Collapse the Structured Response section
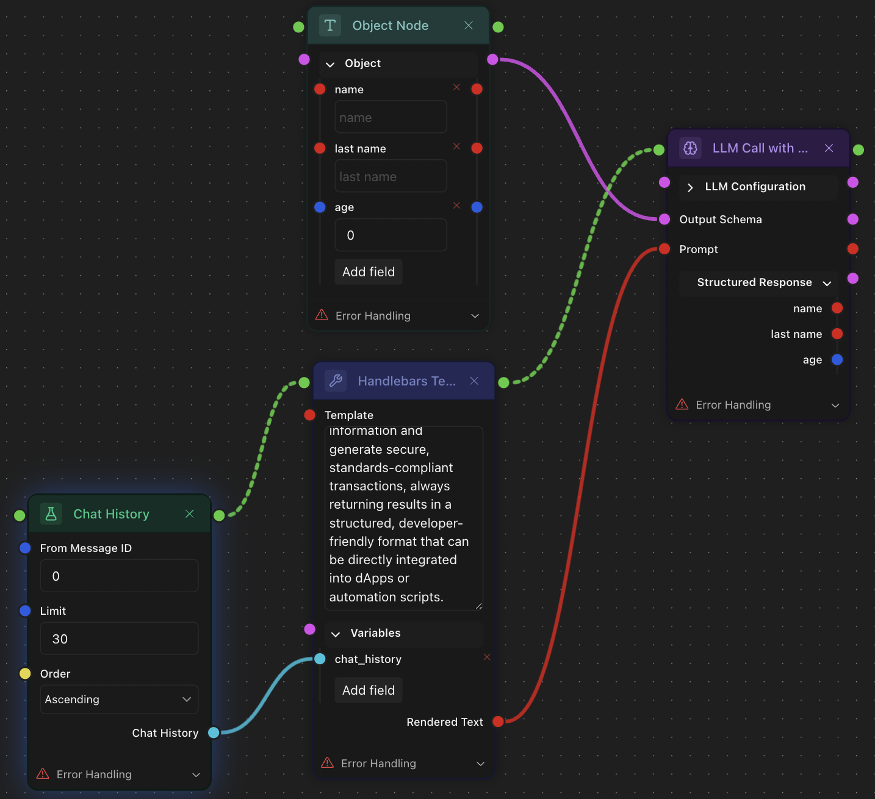875x799 pixels. click(x=827, y=283)
